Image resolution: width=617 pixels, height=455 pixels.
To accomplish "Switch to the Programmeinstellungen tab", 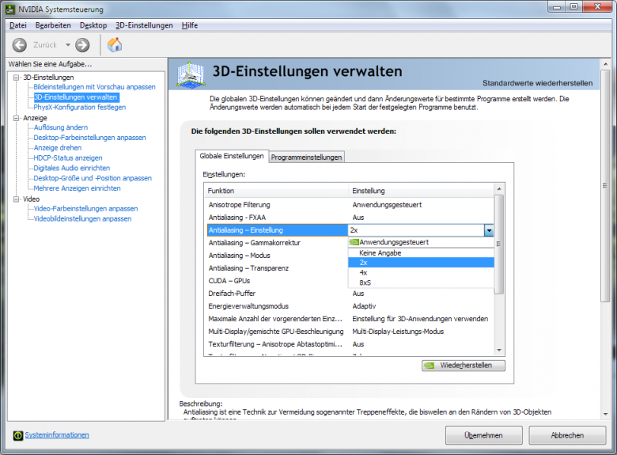I will (x=307, y=157).
